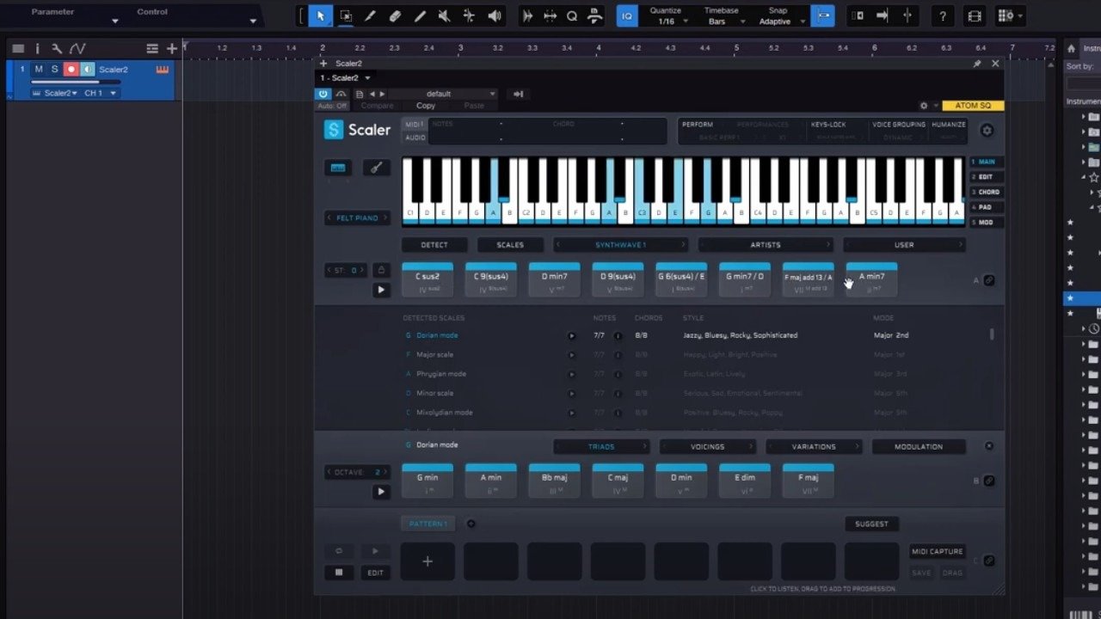Viewport: 1101px width, 619px height.
Task: Click the G min chord pad
Action: tap(427, 481)
